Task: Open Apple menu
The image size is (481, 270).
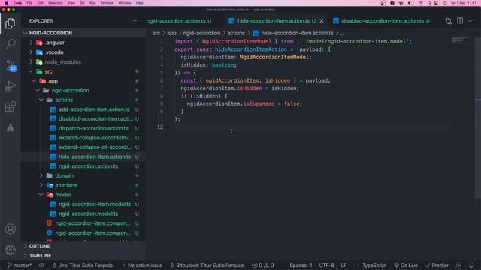Action: (x=7, y=3)
